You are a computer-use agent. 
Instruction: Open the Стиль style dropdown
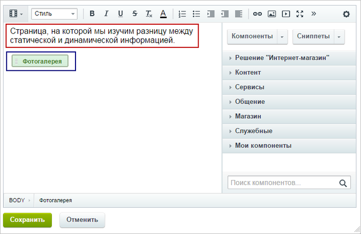click(54, 14)
